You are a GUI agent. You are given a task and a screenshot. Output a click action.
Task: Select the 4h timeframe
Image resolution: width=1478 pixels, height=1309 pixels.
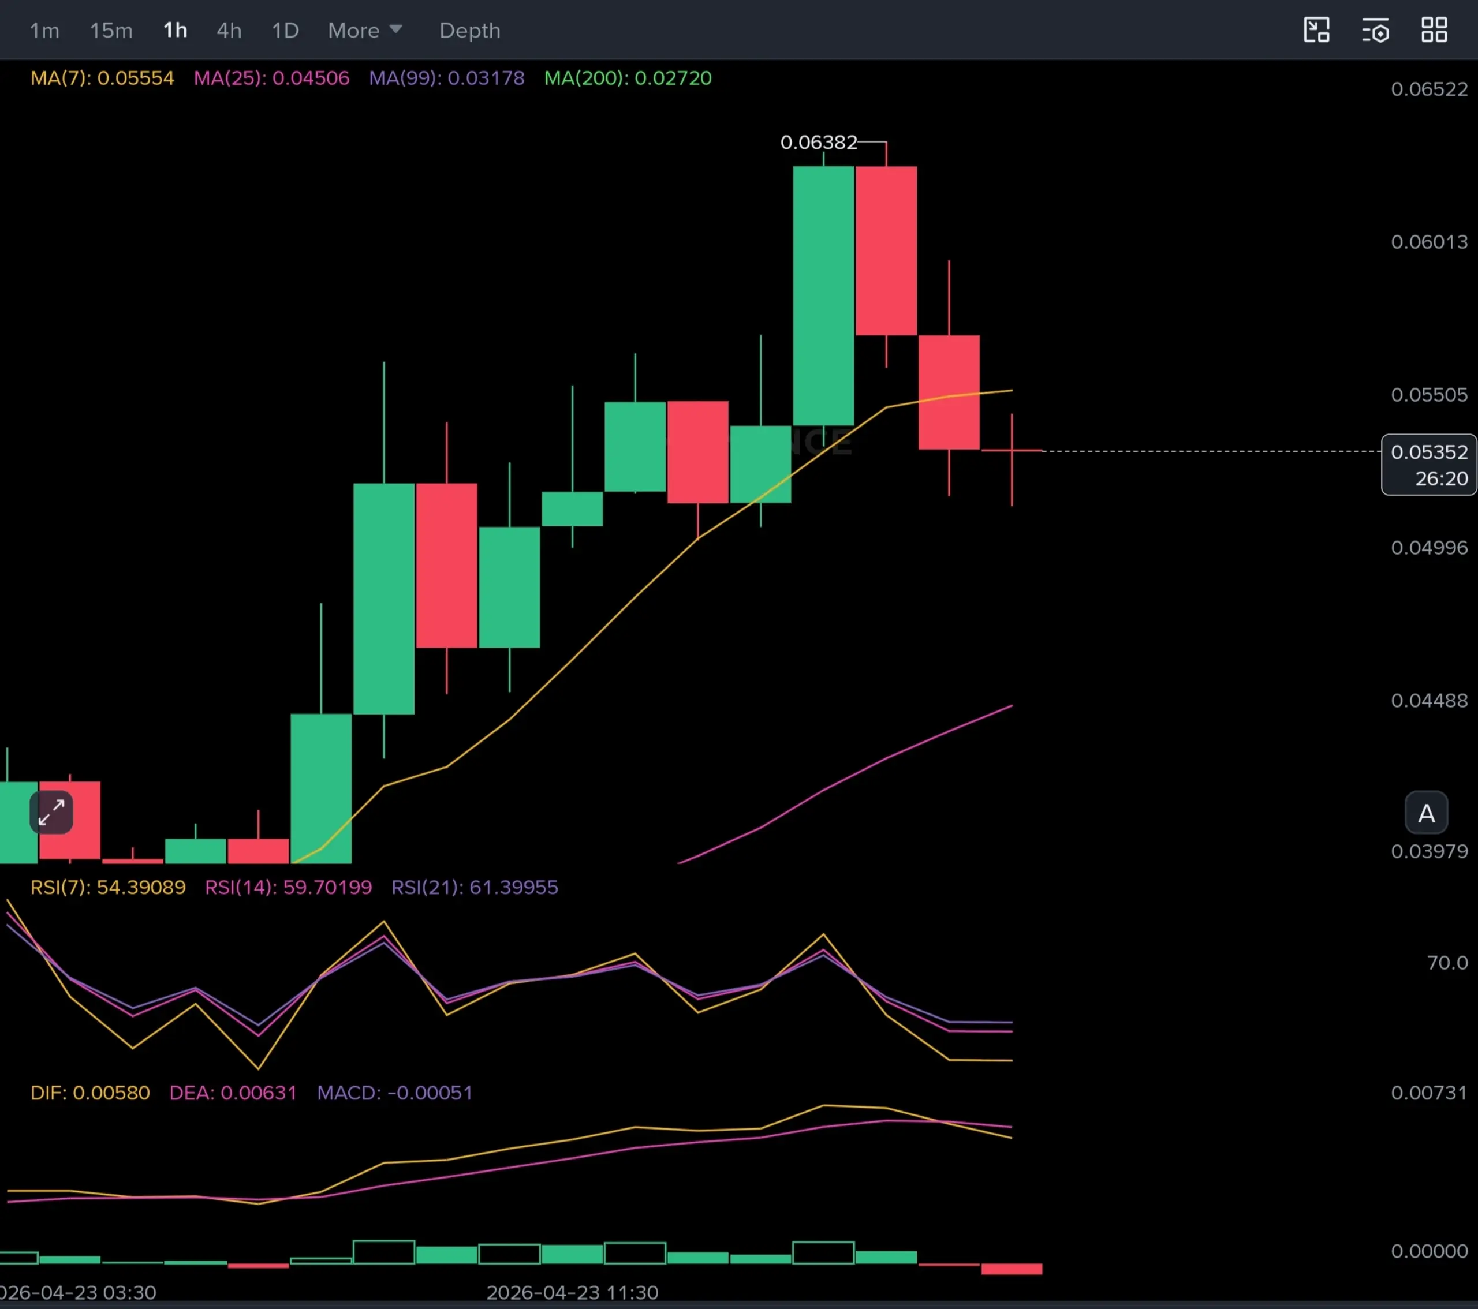pos(229,31)
